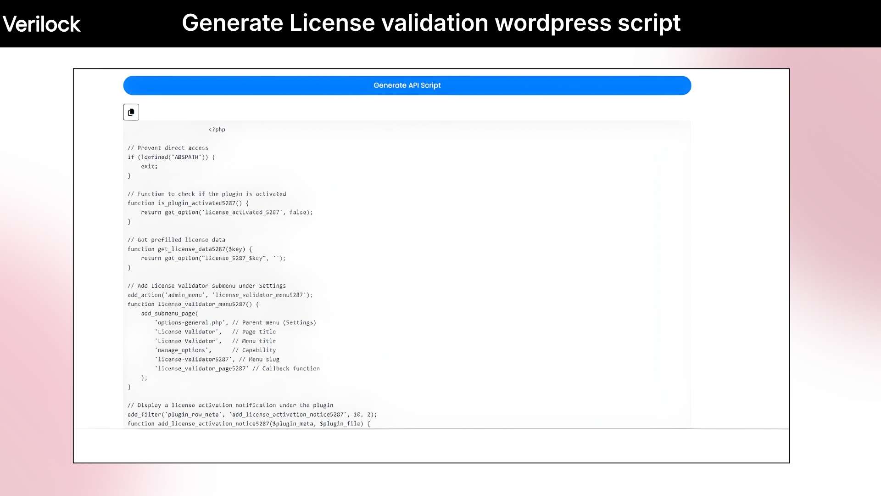Click the white area below the code block
881x496 pixels.
[x=431, y=445]
